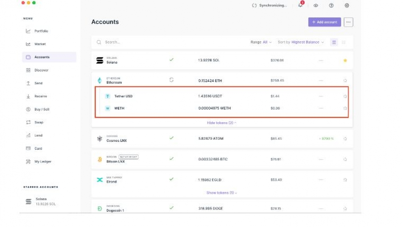Unstar the Solana account
403x227 pixels.
point(345,60)
